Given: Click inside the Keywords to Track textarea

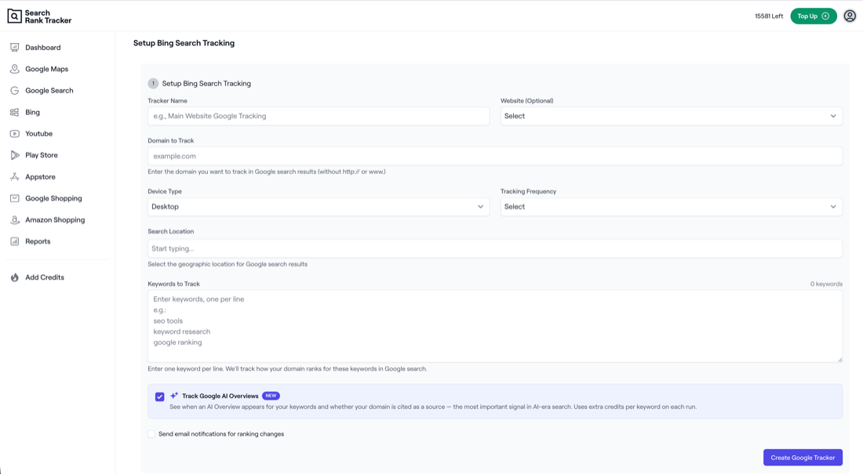Looking at the screenshot, I should point(495,326).
